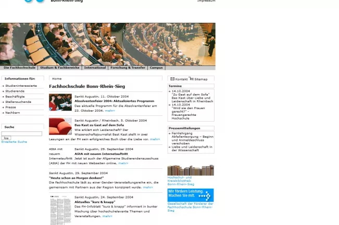Image resolution: width=339 pixels, height=225 pixels.
Task: Open 'Stellensuchende' information link
Action: click(18, 102)
